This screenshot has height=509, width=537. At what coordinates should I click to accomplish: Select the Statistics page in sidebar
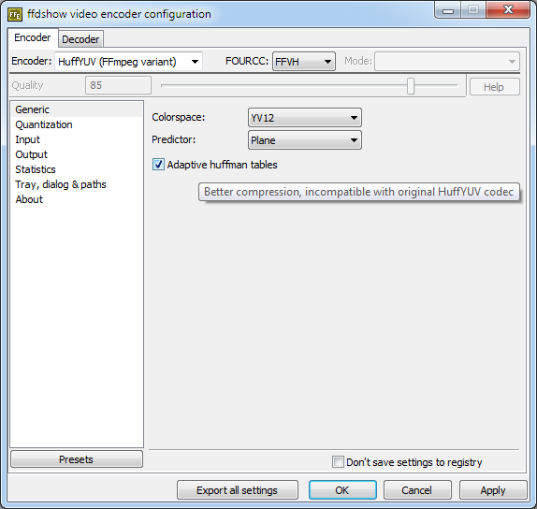point(36,169)
